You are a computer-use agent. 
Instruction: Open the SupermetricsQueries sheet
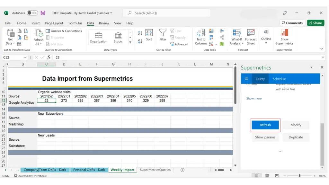[155, 170]
